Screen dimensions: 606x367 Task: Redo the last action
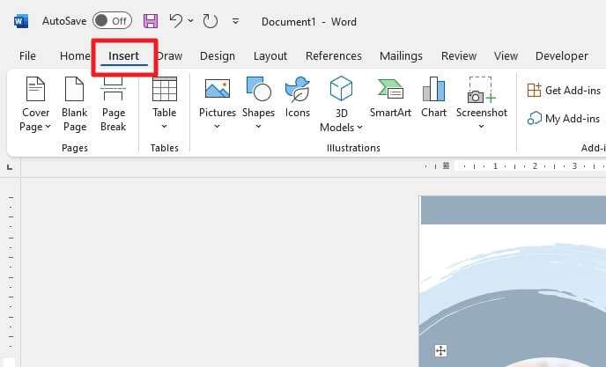[211, 21]
